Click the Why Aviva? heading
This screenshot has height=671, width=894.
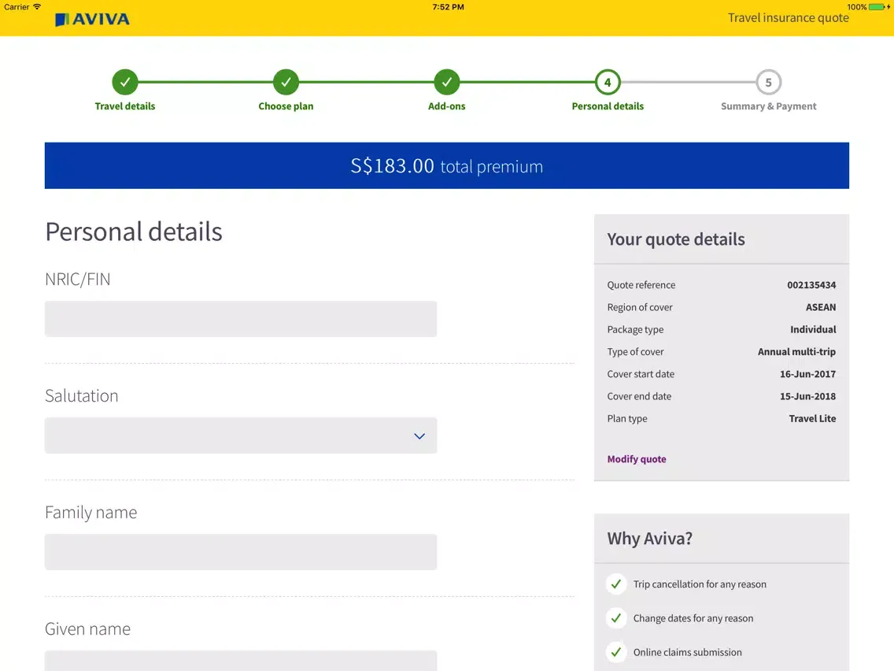[649, 538]
